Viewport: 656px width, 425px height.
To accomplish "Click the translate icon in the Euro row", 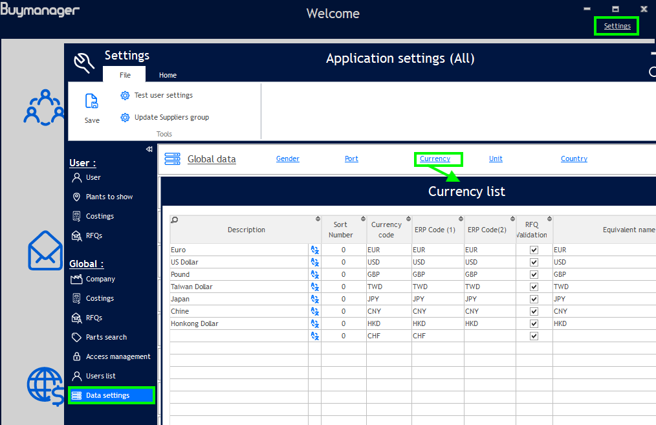I will [x=315, y=250].
